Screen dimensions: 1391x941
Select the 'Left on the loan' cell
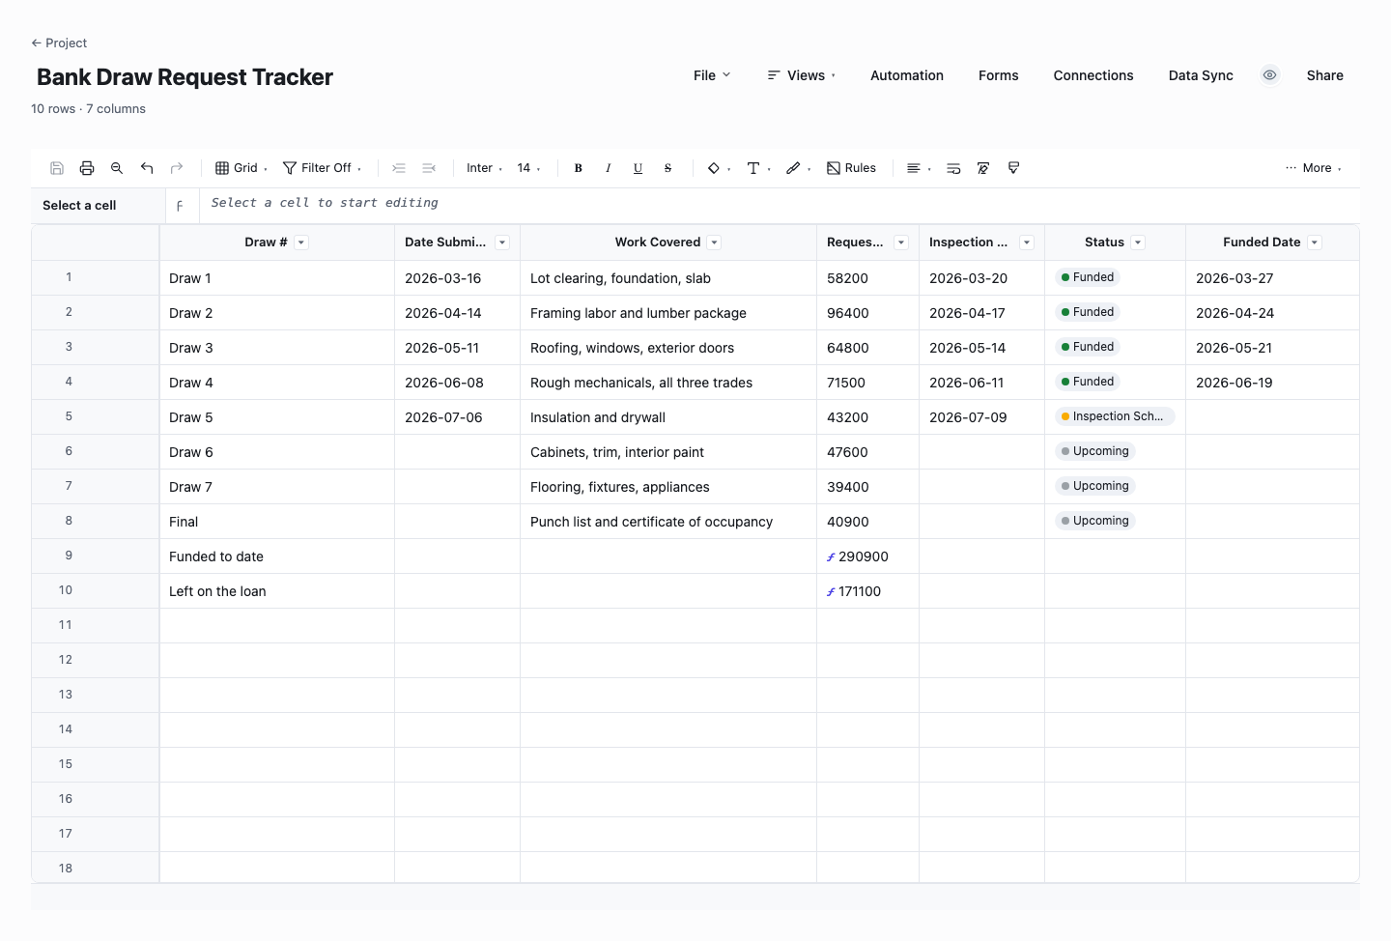[x=277, y=591]
